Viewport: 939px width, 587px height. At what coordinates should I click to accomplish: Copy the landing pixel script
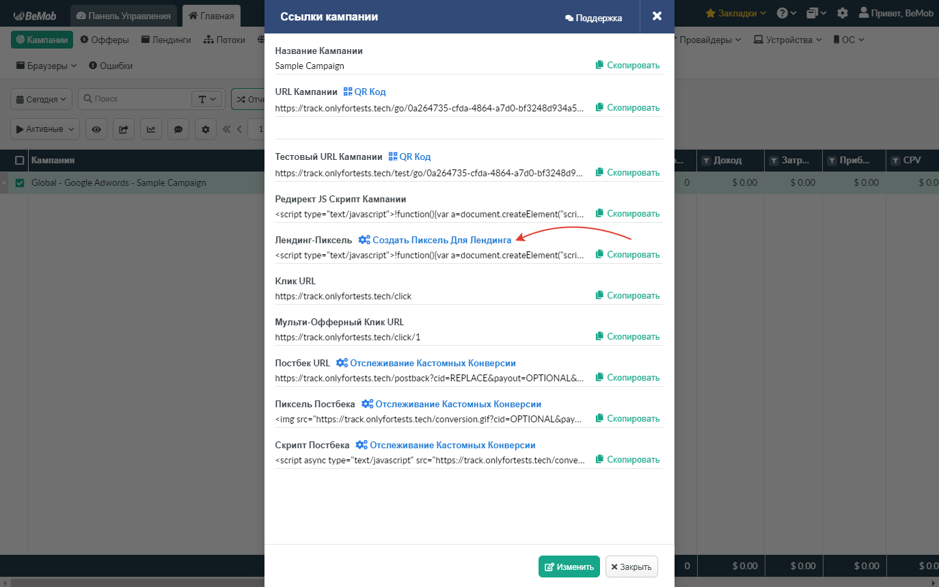click(x=627, y=254)
